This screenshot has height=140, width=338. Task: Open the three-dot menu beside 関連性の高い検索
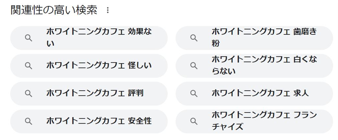(108, 10)
